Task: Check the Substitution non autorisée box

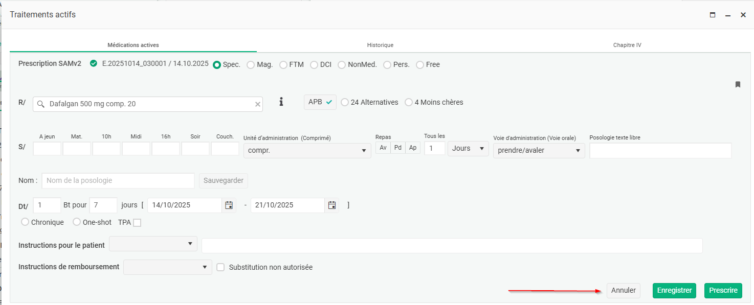Action: coord(220,267)
